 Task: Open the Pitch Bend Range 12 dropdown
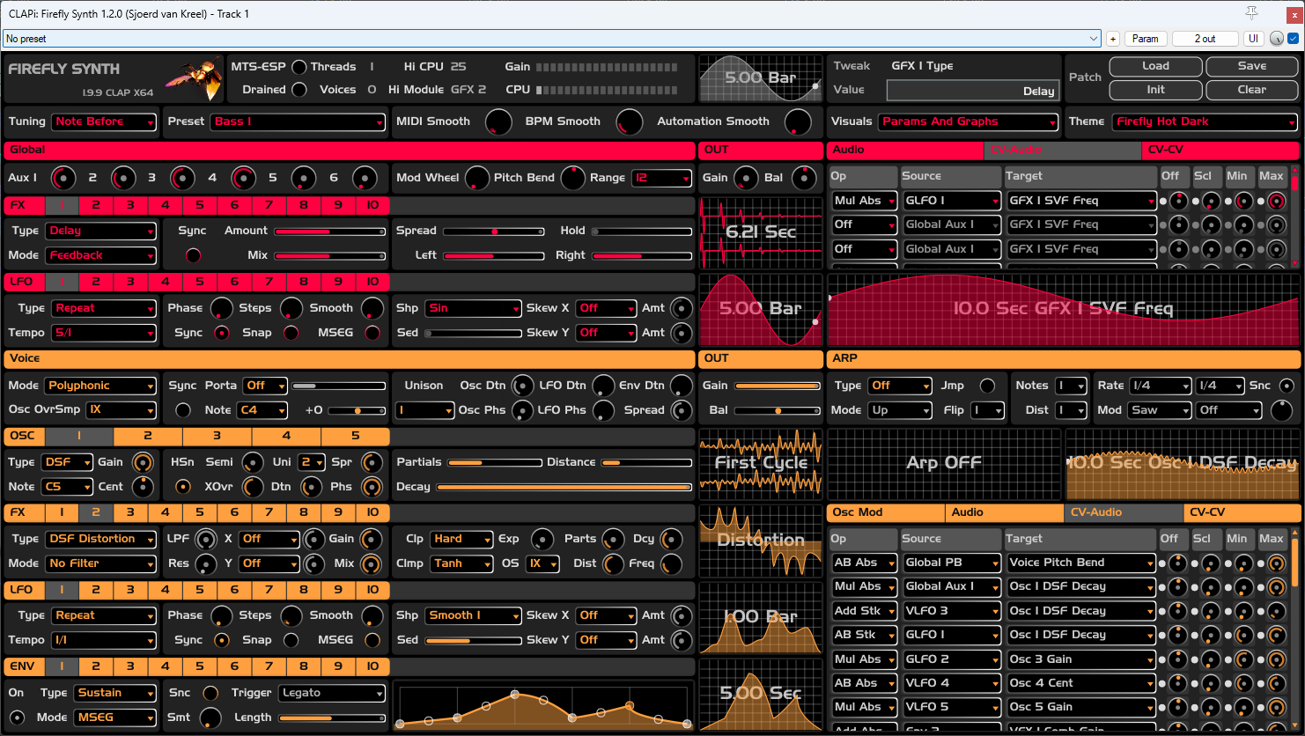(661, 178)
